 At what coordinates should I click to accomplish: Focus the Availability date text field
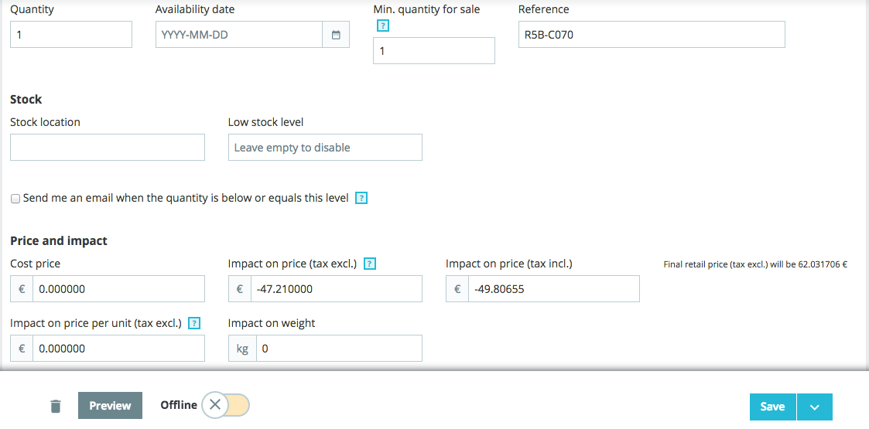(238, 35)
